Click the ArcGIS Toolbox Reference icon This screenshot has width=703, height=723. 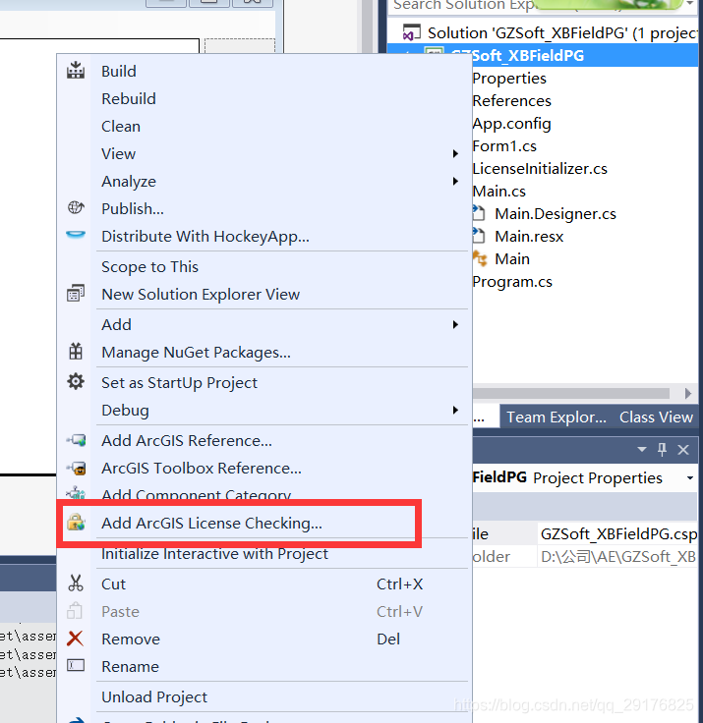(x=76, y=468)
